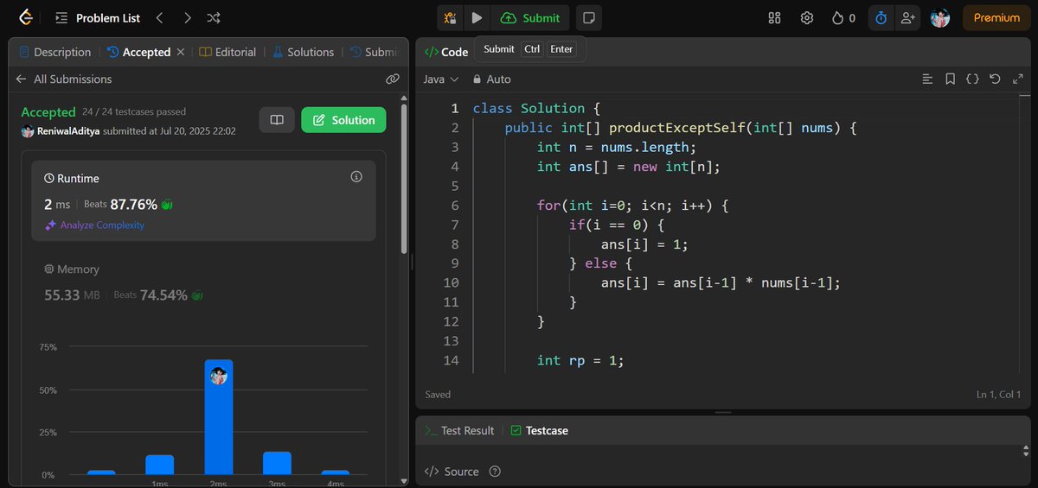Switch to the Solutions tab

point(303,52)
